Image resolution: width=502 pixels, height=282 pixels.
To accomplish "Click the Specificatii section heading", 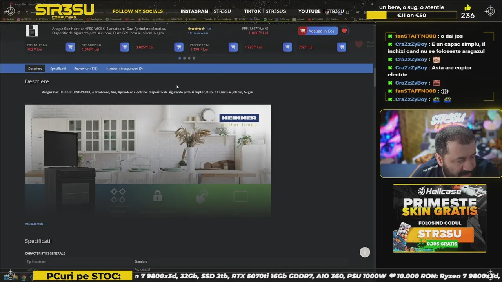I will click(x=38, y=241).
